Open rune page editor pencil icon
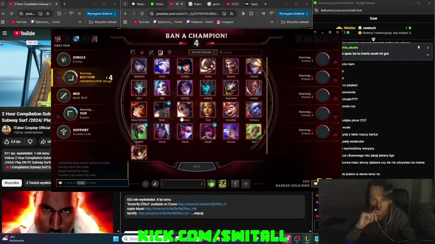 [155, 184]
